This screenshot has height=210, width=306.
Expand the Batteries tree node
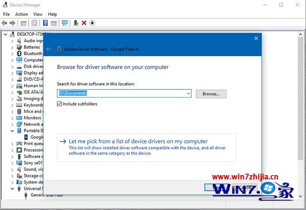pyautogui.click(x=12, y=47)
